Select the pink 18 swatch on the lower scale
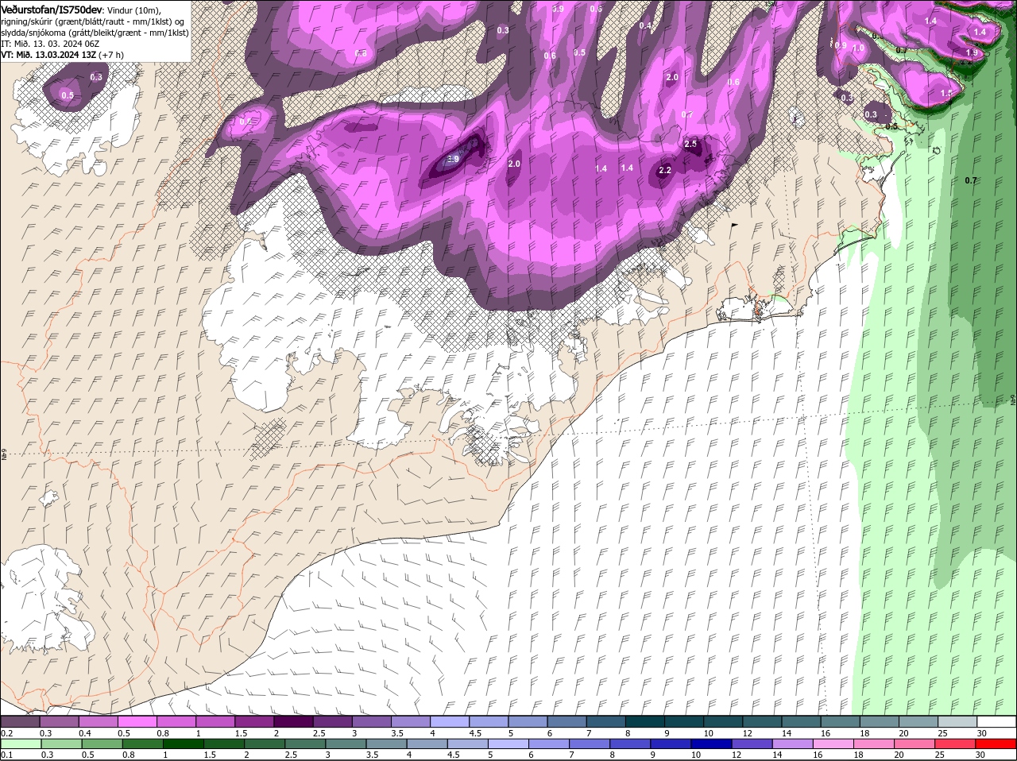Viewport: 1017px width, 761px height. coord(875,744)
